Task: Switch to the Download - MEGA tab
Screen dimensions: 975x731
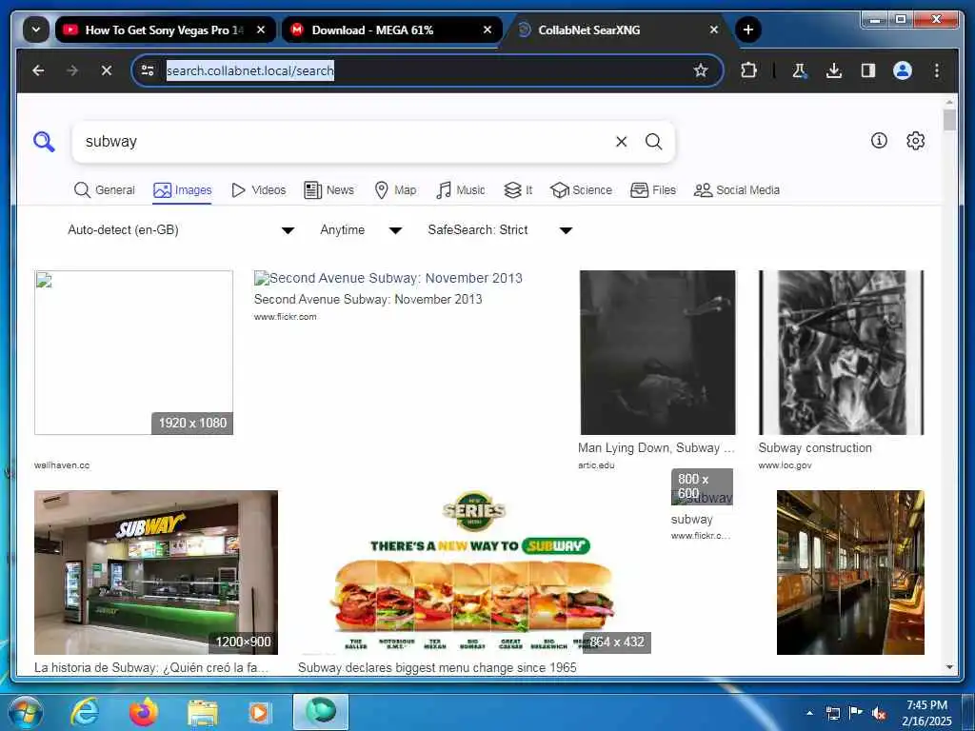Action: tap(391, 30)
